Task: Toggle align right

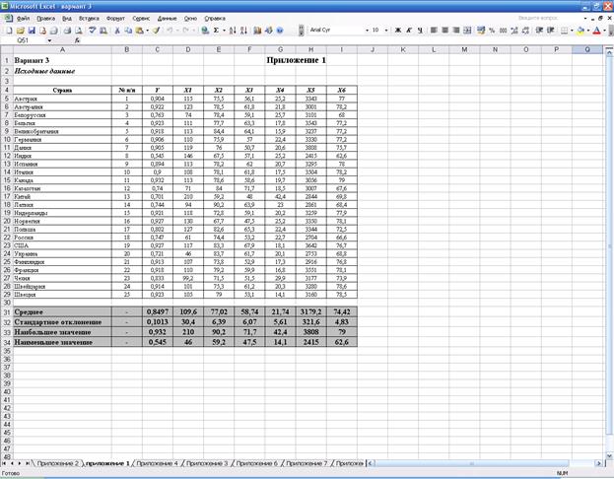Action: [x=456, y=31]
